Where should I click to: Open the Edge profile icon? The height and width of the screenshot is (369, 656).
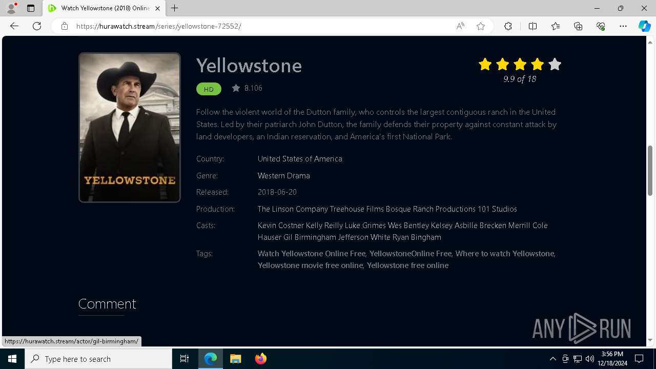pyautogui.click(x=11, y=8)
